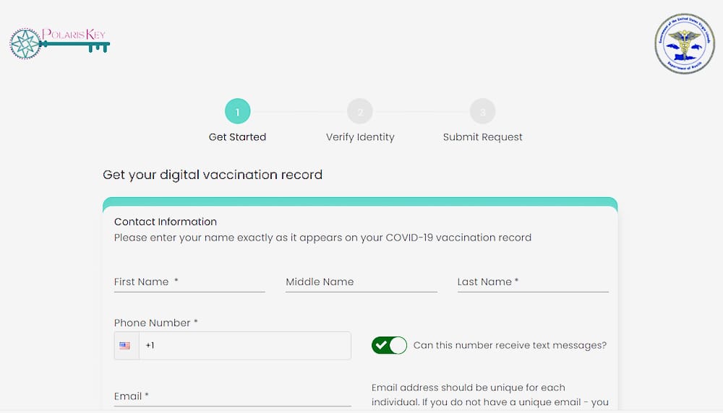The height and width of the screenshot is (413, 723).
Task: Open the US flag country selector
Action: pyautogui.click(x=127, y=346)
